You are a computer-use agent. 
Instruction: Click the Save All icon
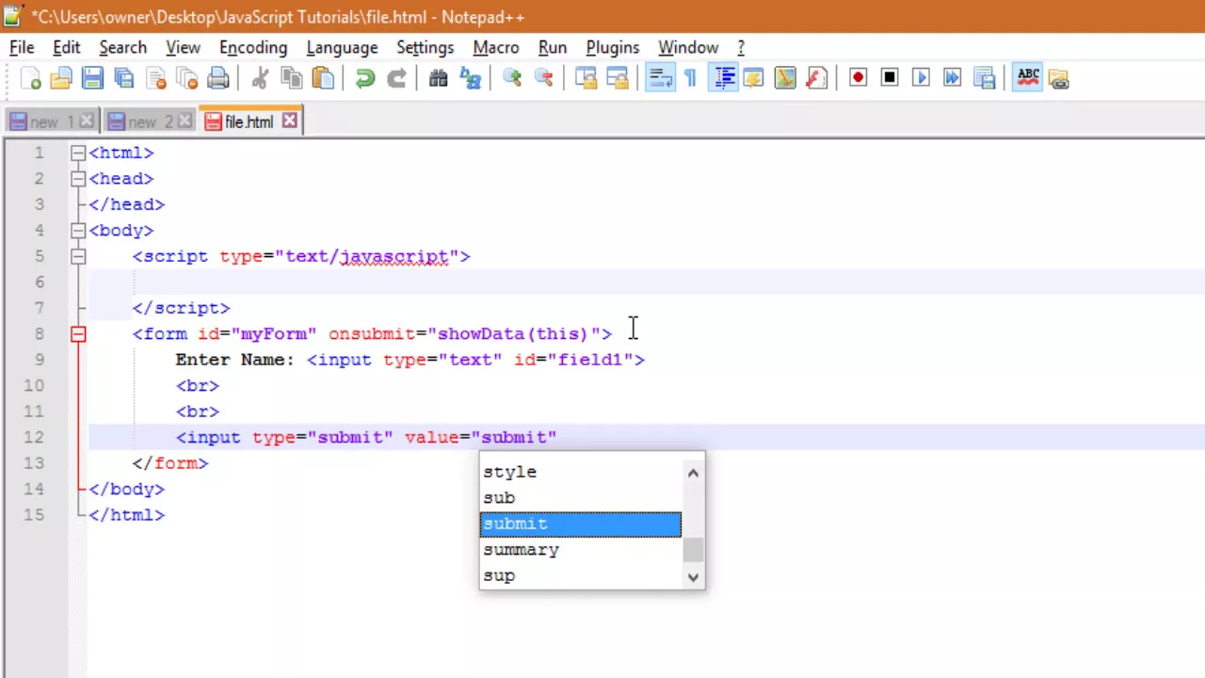[123, 78]
